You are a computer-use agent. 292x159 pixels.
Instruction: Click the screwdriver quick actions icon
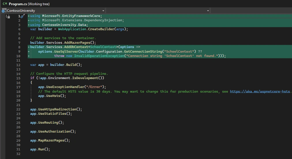coord(23,16)
